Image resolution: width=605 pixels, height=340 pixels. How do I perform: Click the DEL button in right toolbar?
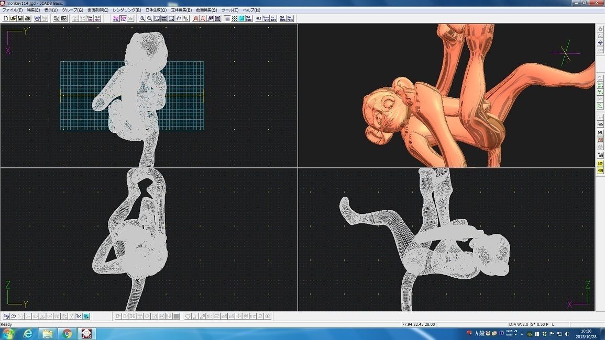600,133
